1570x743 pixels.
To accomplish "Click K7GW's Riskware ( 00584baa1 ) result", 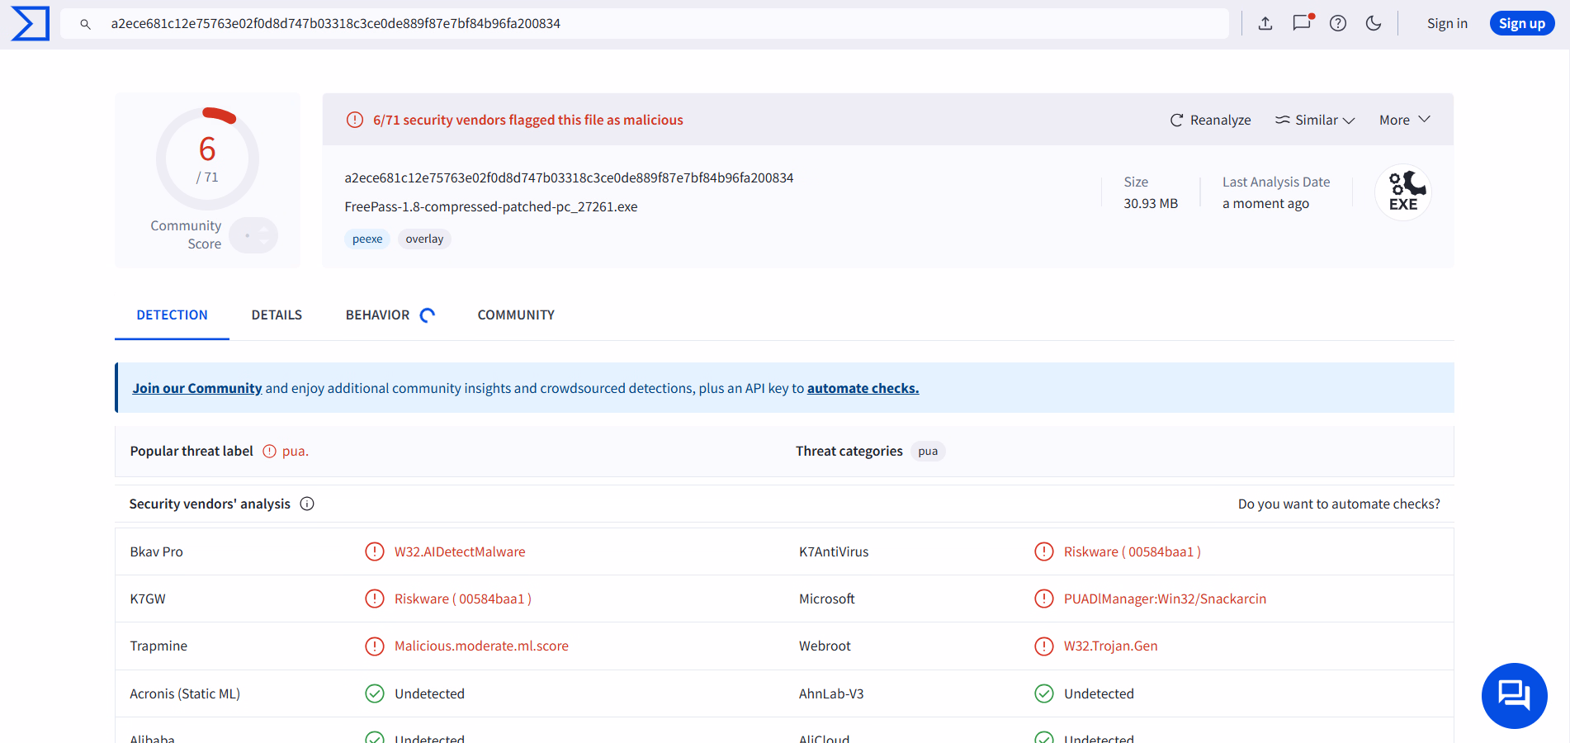I will (x=463, y=599).
